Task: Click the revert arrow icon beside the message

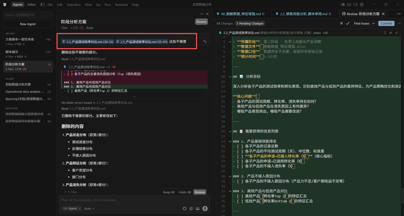Action: click(x=205, y=42)
